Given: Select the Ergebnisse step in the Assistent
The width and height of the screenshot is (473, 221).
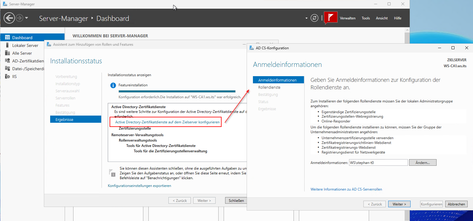Looking at the screenshot, I should (76, 119).
